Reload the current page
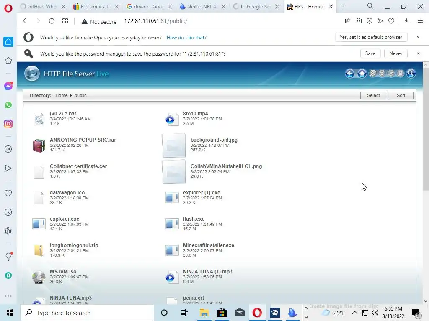This screenshot has height=321, width=429. coord(52,21)
